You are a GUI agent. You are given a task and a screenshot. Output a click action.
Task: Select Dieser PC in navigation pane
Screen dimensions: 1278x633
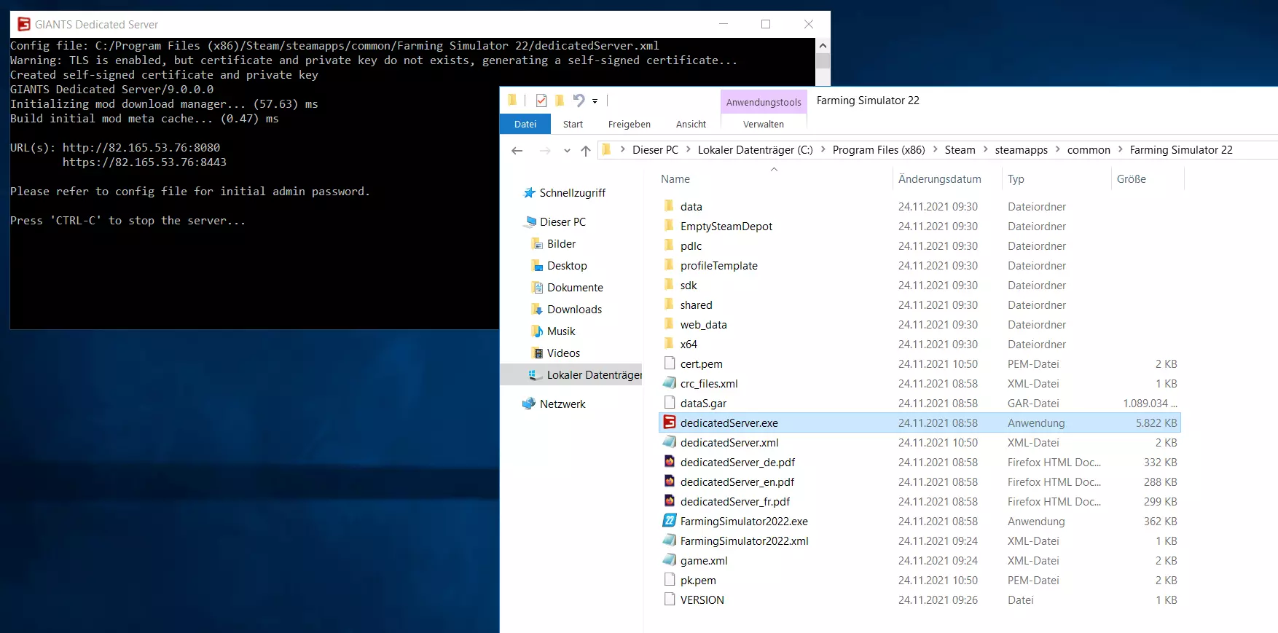(x=562, y=222)
